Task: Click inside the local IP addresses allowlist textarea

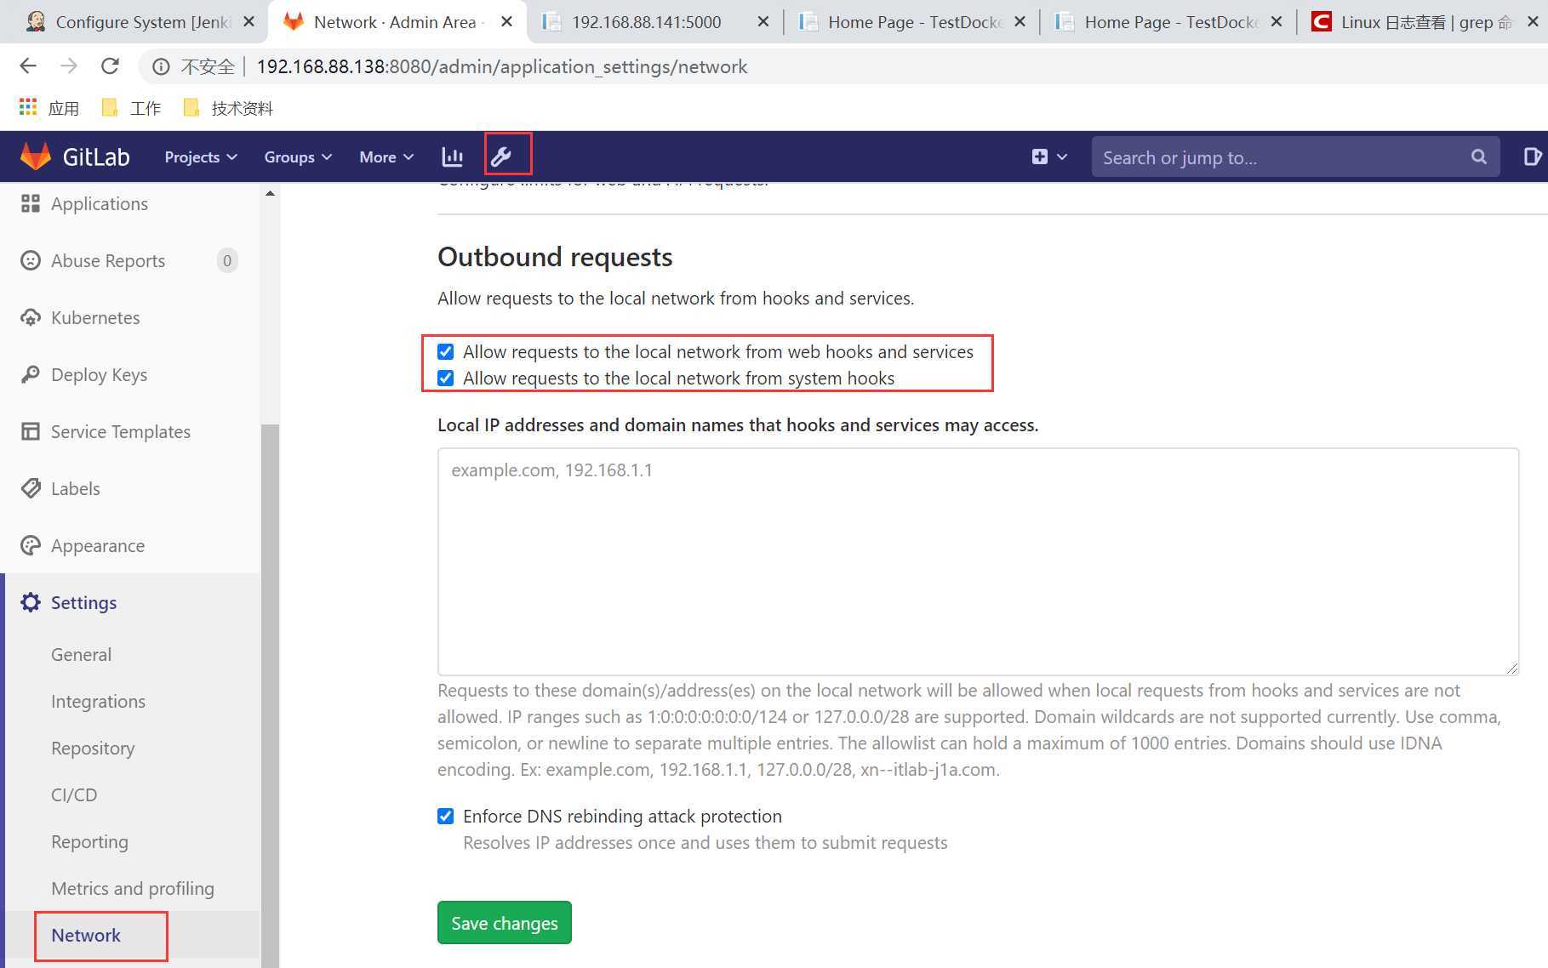Action: pyautogui.click(x=978, y=561)
